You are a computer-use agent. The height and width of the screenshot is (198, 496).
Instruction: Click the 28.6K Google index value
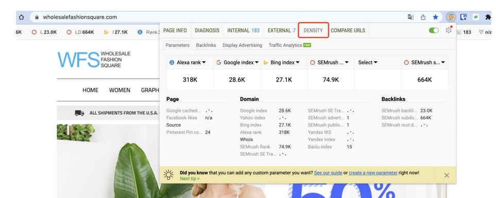237,80
